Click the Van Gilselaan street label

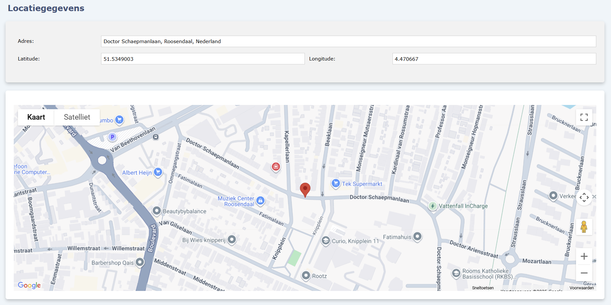175,227
